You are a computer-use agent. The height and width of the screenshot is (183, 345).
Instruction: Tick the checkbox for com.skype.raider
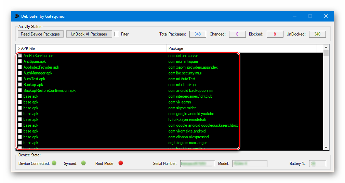[x=20, y=108]
